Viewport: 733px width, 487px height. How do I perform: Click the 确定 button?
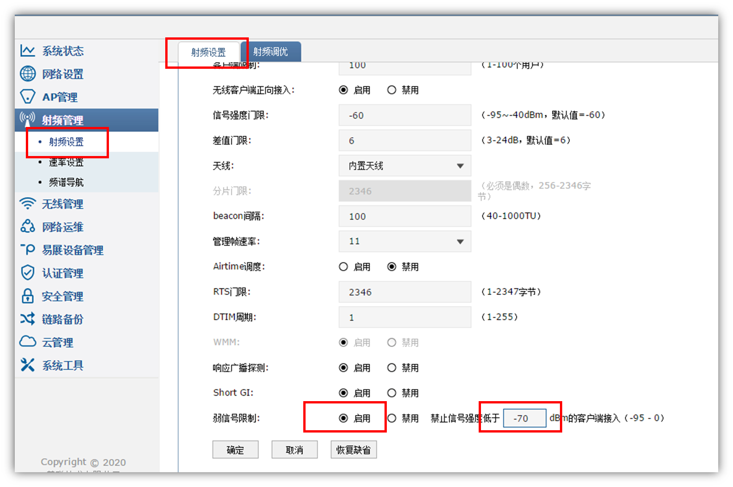(x=235, y=450)
